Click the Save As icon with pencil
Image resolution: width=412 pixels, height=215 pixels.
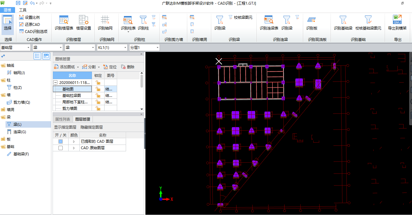click(x=25, y=3)
